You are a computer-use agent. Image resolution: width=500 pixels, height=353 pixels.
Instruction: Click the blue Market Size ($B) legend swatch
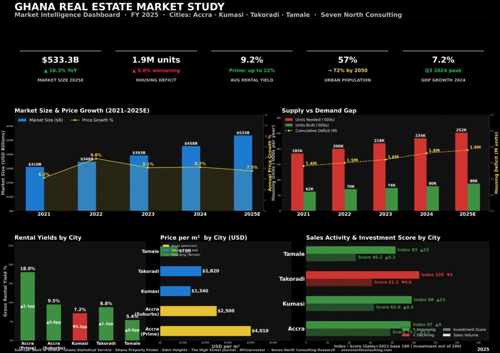tap(22, 120)
